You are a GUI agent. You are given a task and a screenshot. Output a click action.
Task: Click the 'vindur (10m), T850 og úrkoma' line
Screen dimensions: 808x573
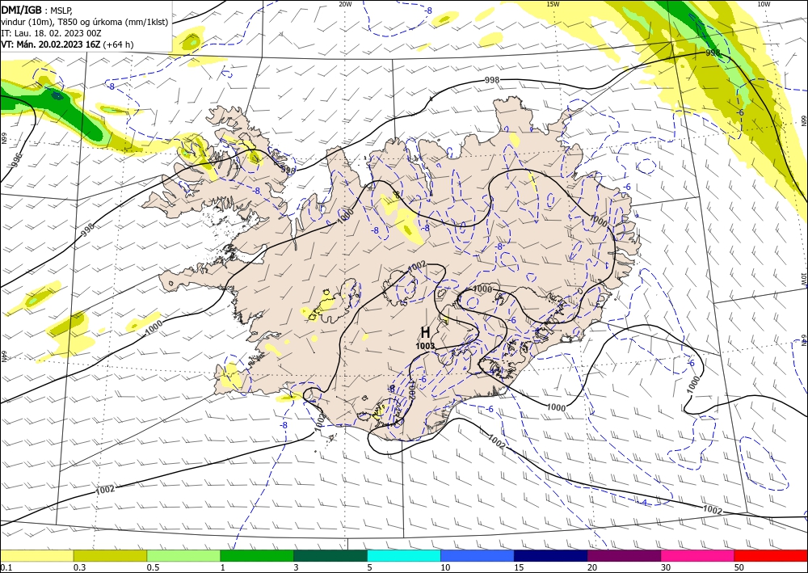[x=61, y=22]
